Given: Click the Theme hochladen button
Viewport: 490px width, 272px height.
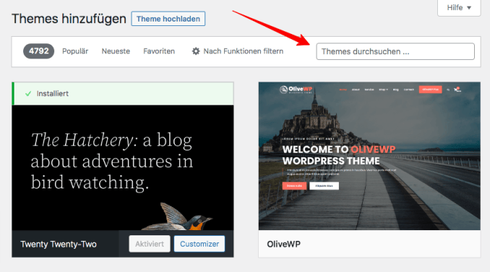Looking at the screenshot, I should point(168,19).
